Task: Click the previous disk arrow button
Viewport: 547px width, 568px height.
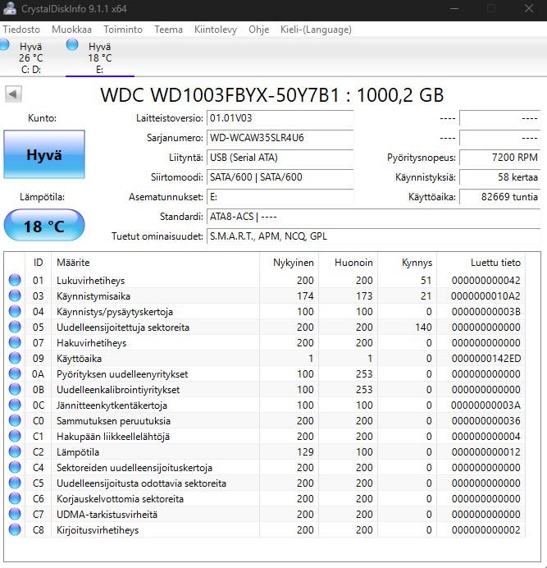Action: (x=13, y=94)
